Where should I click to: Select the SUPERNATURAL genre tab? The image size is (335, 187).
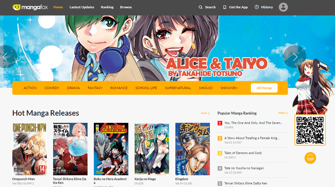[x=178, y=88]
